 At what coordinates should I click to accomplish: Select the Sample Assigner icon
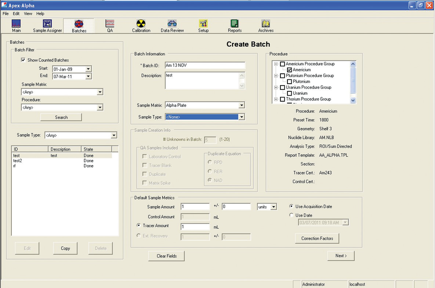(46, 26)
